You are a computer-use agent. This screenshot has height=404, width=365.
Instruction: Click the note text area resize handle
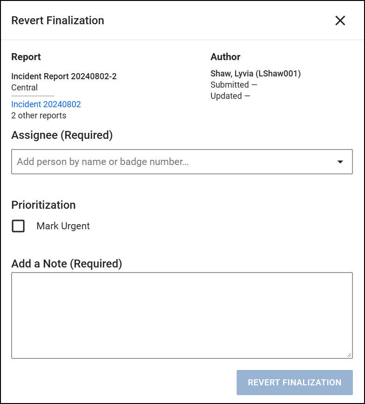(349, 355)
